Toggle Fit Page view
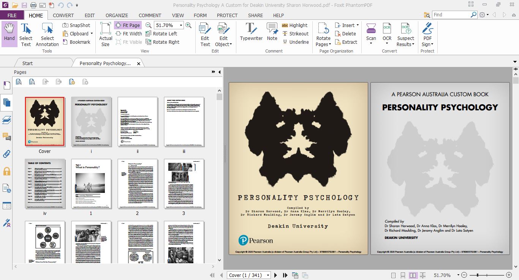This screenshot has width=519, height=280. 128,25
